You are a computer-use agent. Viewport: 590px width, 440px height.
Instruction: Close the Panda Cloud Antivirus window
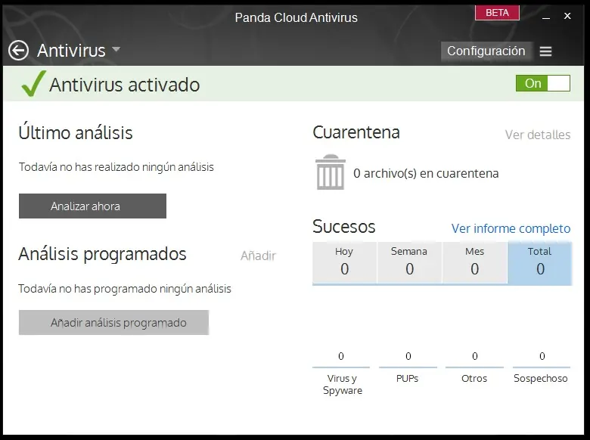pyautogui.click(x=567, y=16)
